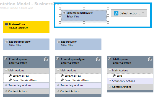This screenshot has height=101, width=158.
Task: Collapse Secondary Actions in CreateExpense
Action: (x=6, y=85)
